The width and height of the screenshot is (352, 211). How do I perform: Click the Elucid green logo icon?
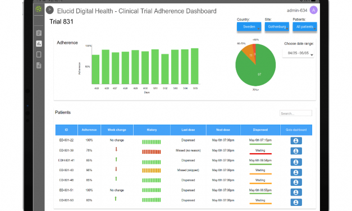[x=39, y=9]
